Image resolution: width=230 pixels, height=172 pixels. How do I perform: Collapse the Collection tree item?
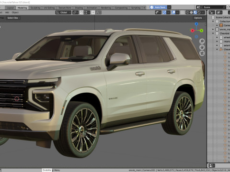click(x=213, y=21)
